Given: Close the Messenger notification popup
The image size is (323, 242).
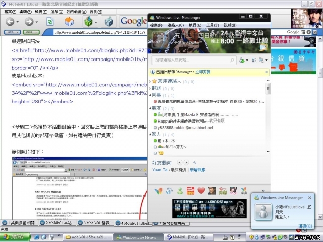Looking at the screenshot, I should click(309, 198).
